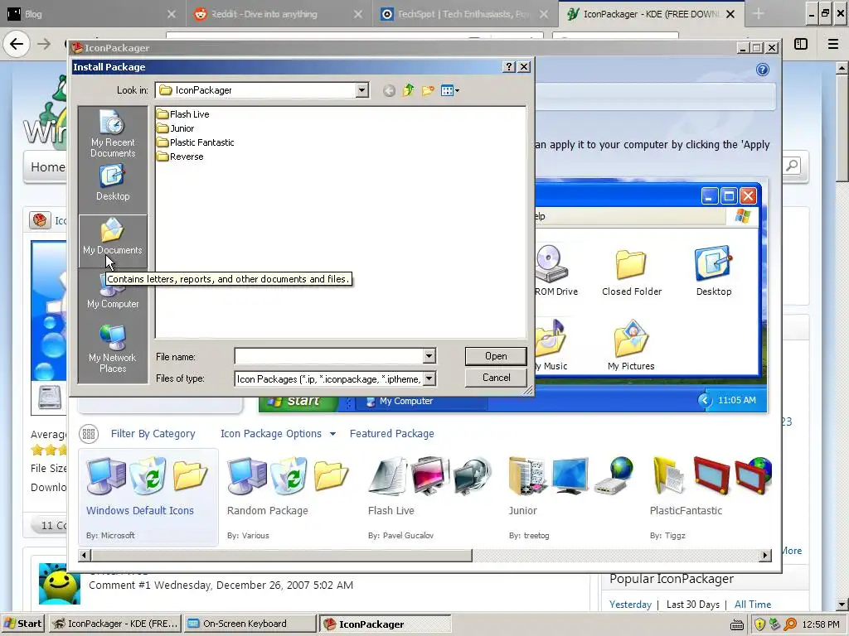849x636 pixels.
Task: Expand the Files of type dropdown
Action: click(429, 378)
